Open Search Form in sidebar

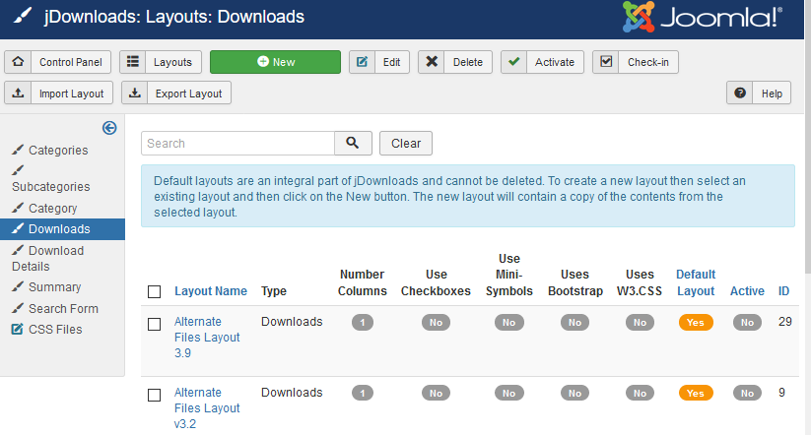[63, 308]
